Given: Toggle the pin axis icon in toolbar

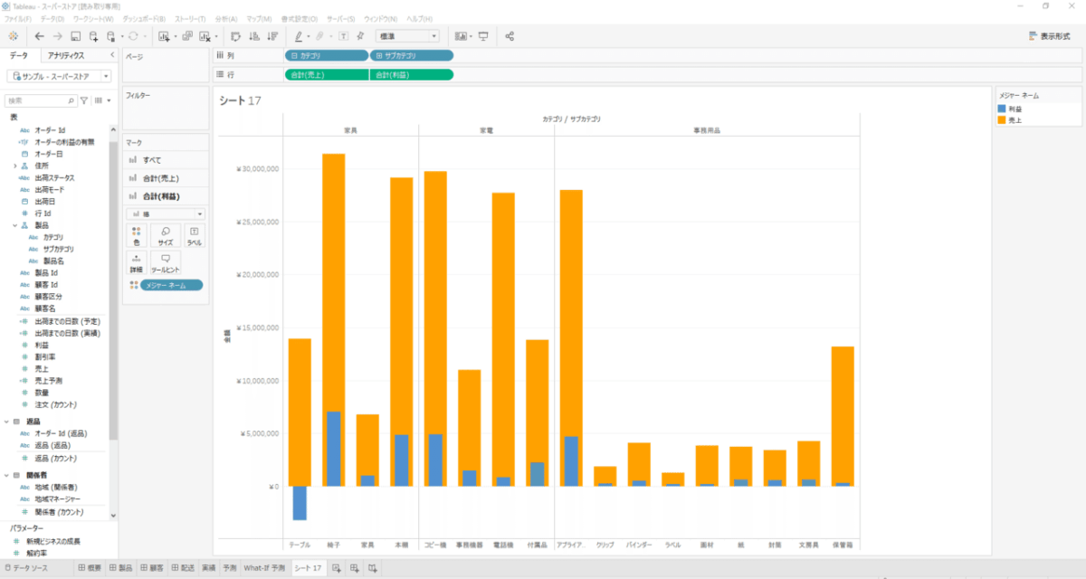Looking at the screenshot, I should [360, 36].
